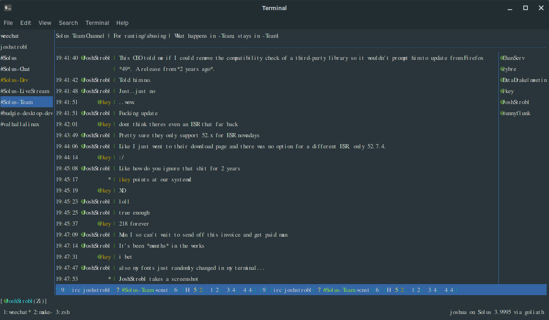549x320 pixels.
Task: Click the first #Solus-Team status bar entry
Action: click(138, 290)
